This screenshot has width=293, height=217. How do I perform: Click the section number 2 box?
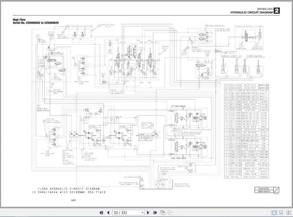point(277,11)
